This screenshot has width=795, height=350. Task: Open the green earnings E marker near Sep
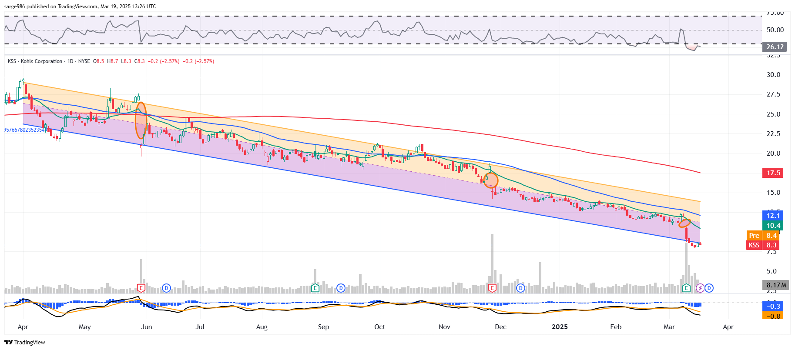click(x=315, y=288)
